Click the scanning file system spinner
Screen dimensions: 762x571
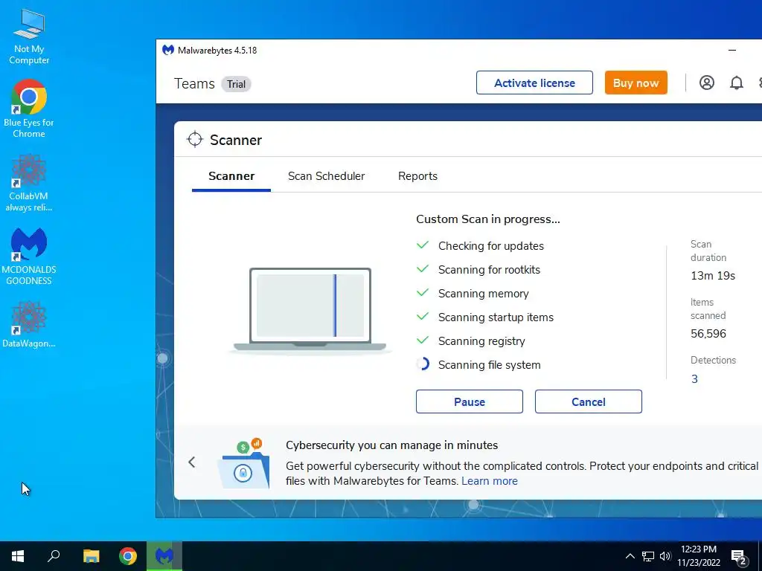tap(423, 364)
